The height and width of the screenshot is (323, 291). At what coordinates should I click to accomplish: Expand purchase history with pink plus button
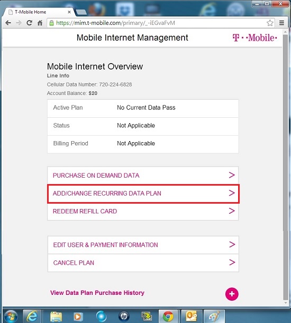tap(232, 294)
